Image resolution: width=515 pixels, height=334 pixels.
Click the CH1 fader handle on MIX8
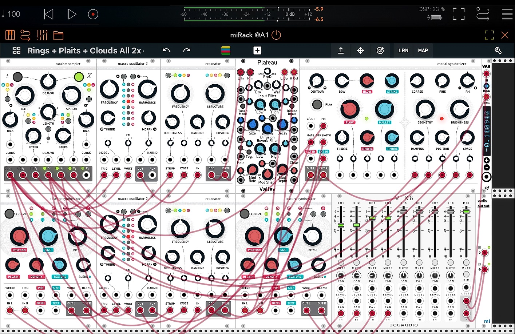pyautogui.click(x=341, y=225)
